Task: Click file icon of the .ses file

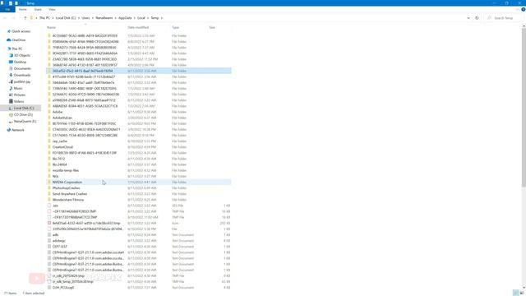Action: (x=49, y=206)
